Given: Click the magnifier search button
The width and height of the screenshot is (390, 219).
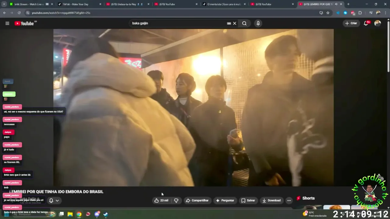Looking at the screenshot, I should (x=244, y=23).
